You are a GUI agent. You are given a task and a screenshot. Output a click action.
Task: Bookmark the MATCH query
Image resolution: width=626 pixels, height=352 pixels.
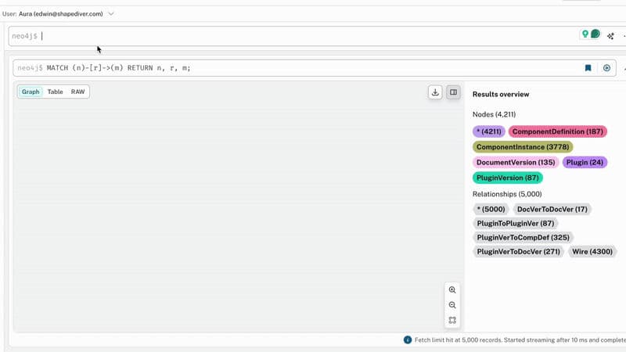[x=588, y=68]
